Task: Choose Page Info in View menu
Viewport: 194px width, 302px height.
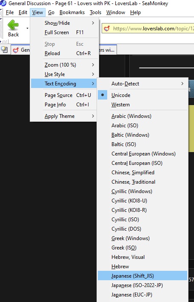Action: (64, 105)
